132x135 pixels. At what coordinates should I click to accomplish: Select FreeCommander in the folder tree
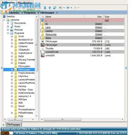26,73
